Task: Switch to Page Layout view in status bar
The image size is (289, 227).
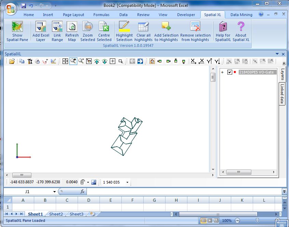Action: pos(210,221)
